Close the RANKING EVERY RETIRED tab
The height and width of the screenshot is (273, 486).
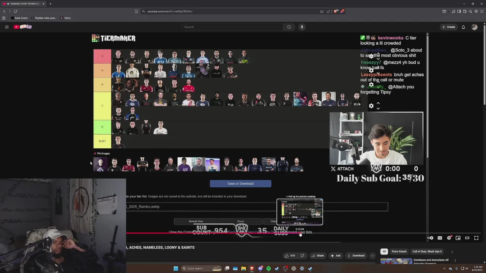tap(43, 4)
